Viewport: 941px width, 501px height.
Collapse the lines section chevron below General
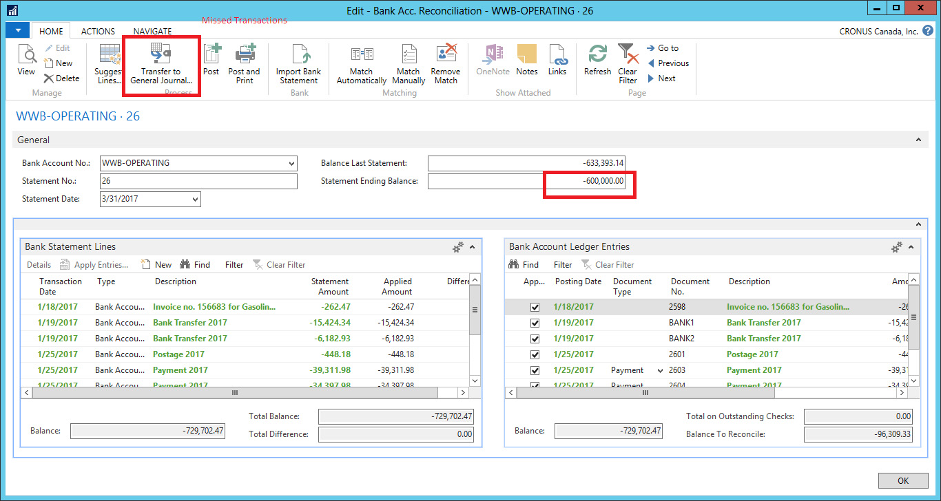pos(918,224)
